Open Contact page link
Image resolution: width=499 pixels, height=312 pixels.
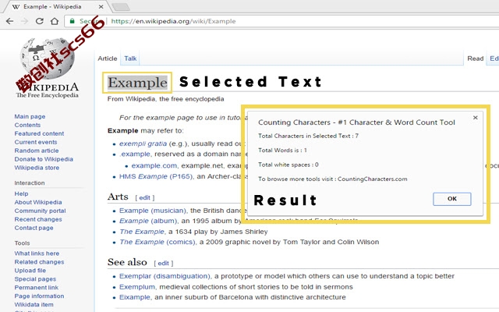point(34,228)
